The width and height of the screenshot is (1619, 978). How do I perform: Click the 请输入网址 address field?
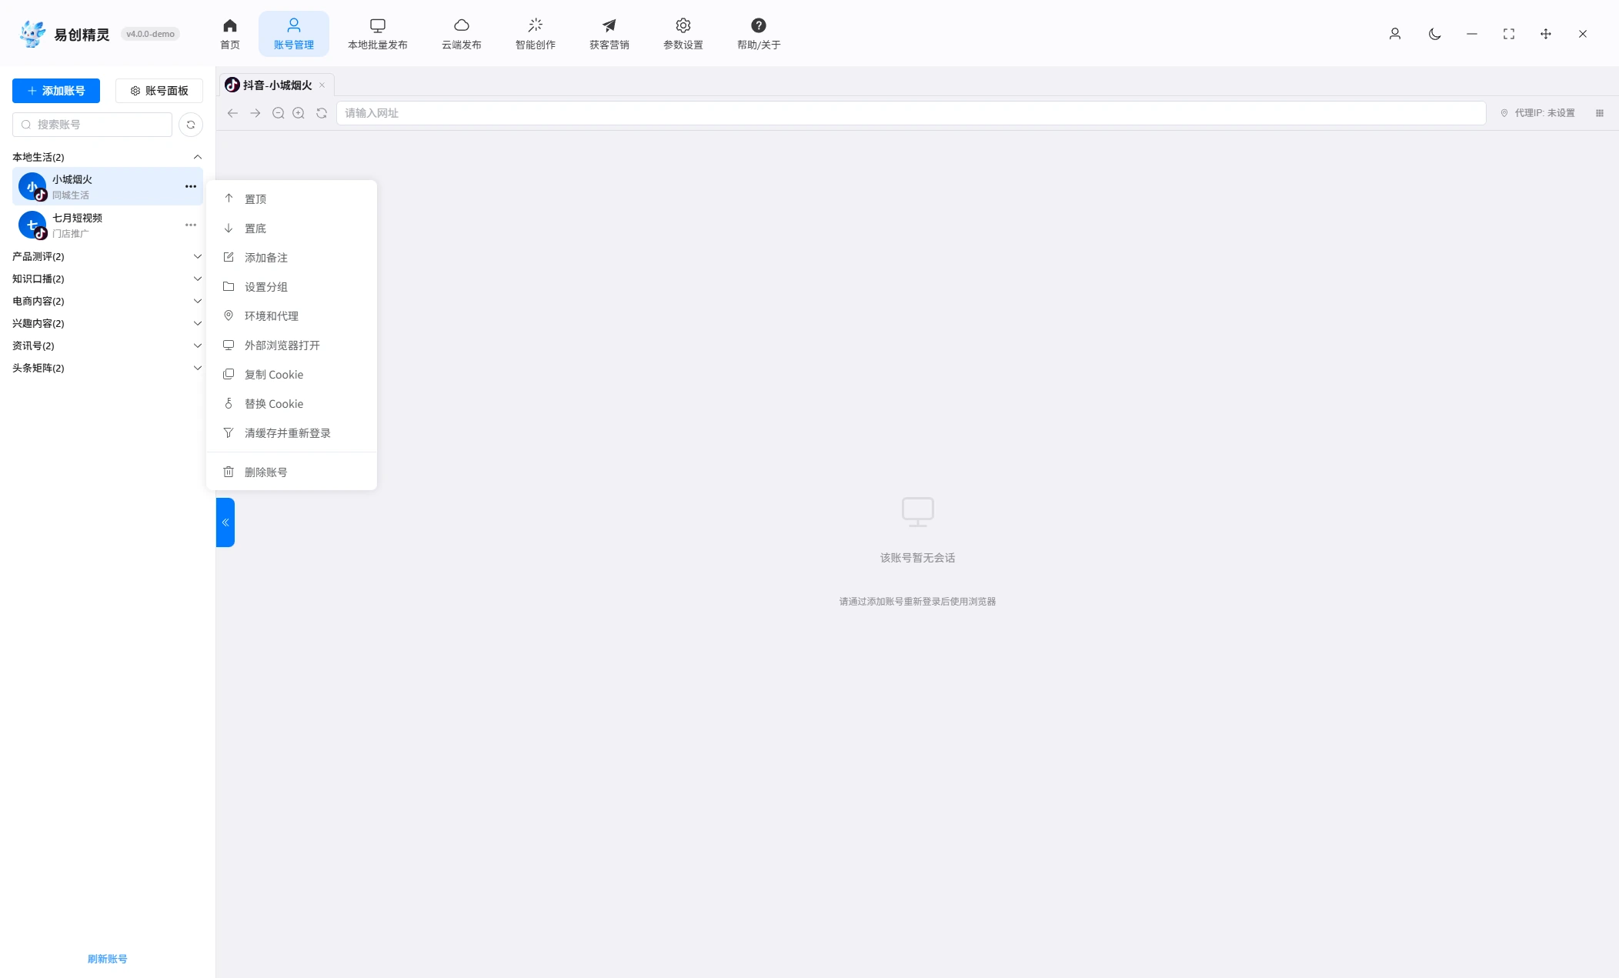911,113
